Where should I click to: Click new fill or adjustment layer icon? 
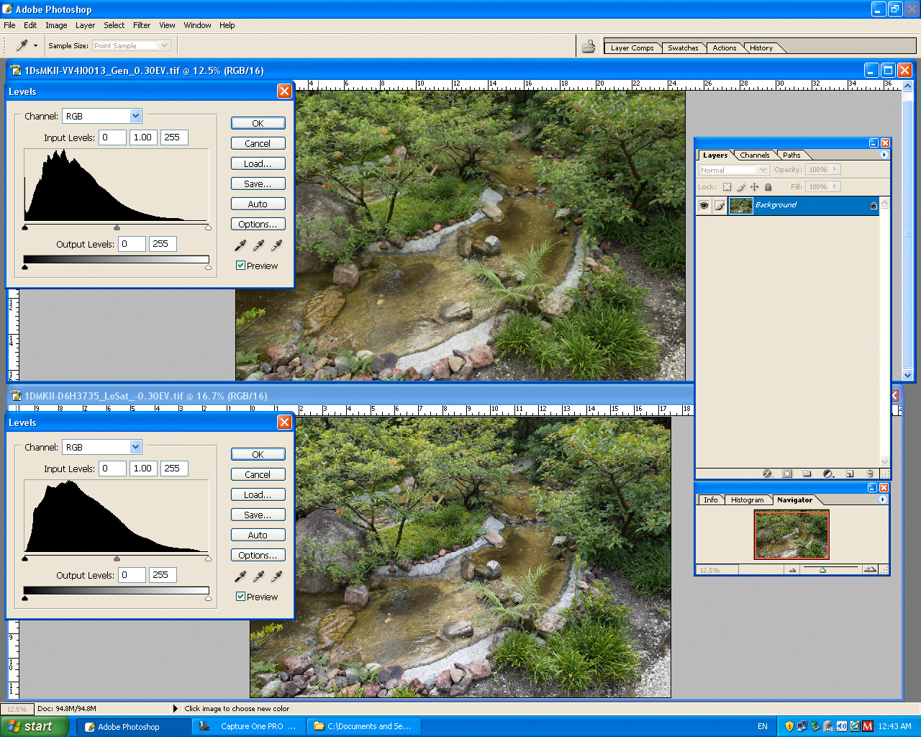coord(828,474)
